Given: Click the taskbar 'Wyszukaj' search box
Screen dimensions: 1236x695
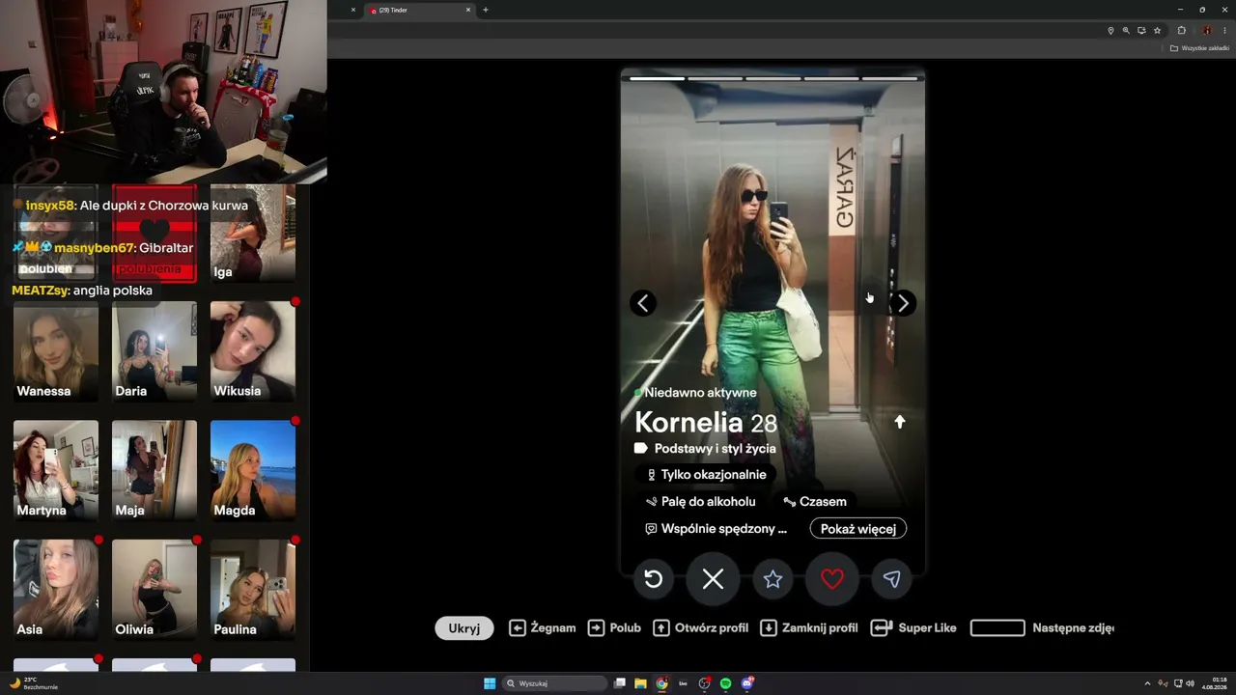Looking at the screenshot, I should (553, 683).
